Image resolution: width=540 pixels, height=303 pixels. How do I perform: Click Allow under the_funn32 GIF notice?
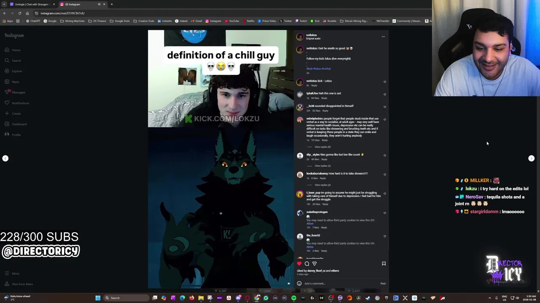click(x=310, y=247)
